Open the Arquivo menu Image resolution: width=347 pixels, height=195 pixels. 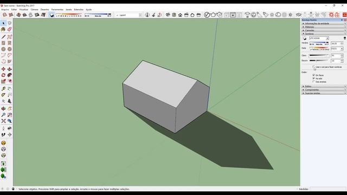pos(5,10)
